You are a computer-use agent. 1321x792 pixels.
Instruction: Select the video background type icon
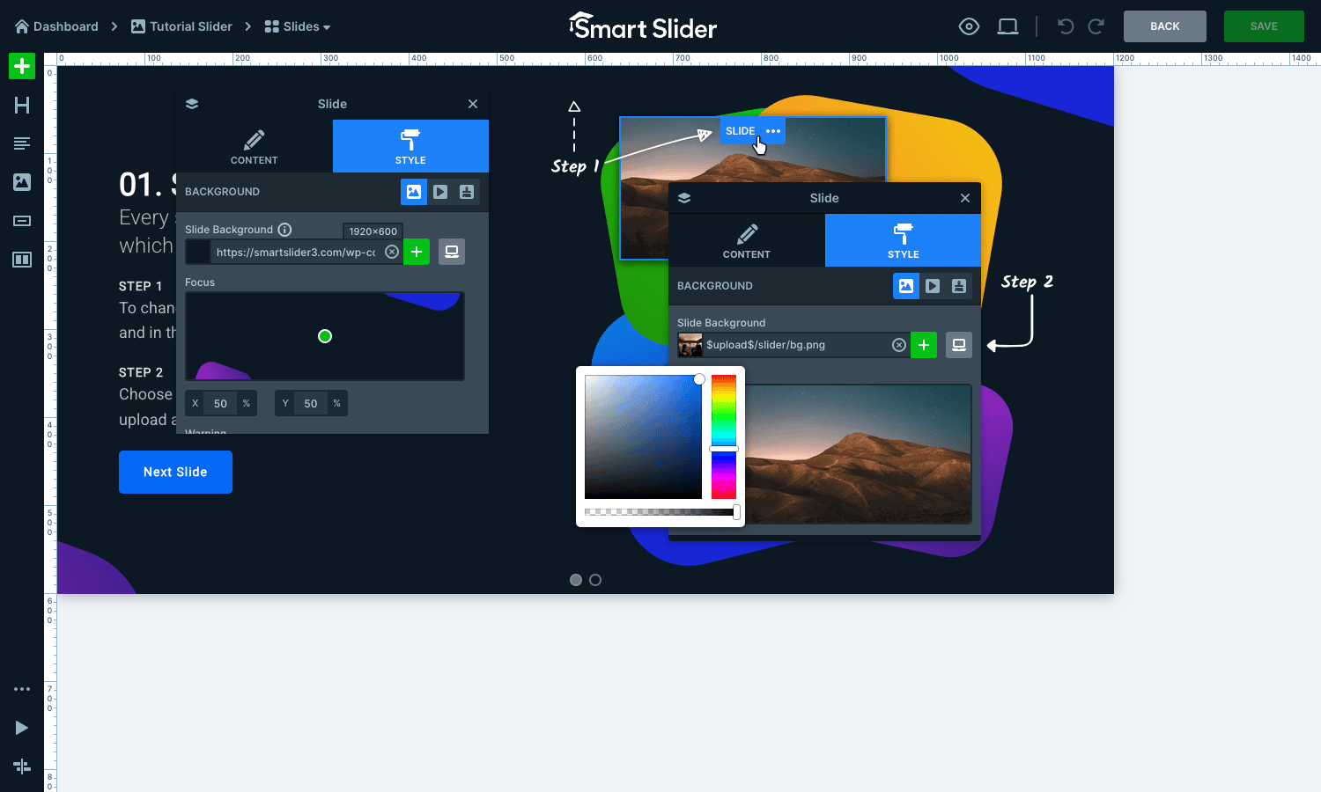440,192
